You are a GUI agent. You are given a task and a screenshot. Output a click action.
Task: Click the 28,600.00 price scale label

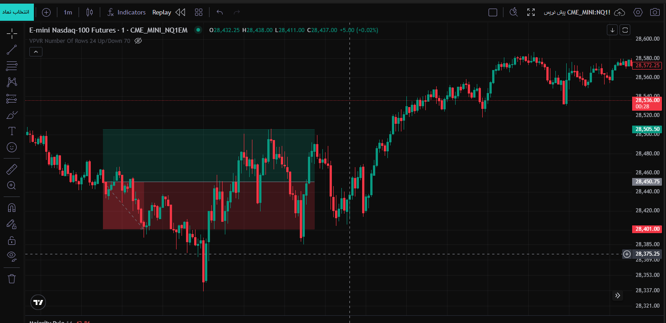pos(647,39)
